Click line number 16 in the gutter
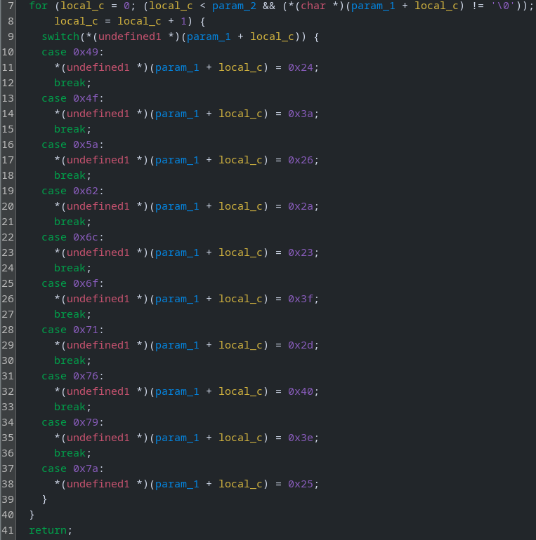Screen dimensions: 536x540 click(x=8, y=144)
